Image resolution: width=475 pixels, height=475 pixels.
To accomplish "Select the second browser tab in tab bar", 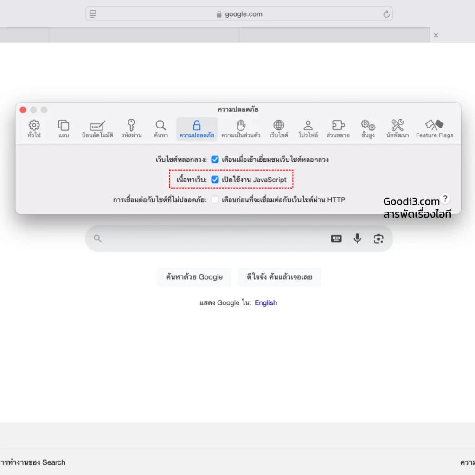I will pos(144,35).
